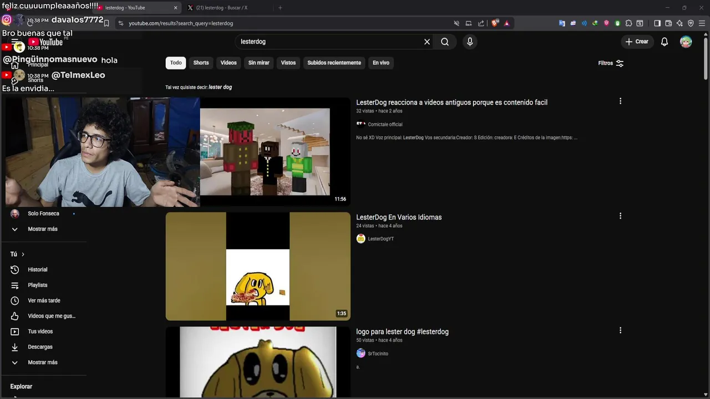Open options for logo para lester dog video
The width and height of the screenshot is (710, 399).
click(620, 330)
